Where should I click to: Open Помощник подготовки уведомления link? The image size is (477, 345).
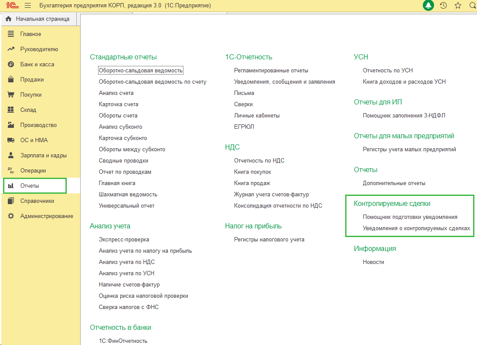[410, 217]
